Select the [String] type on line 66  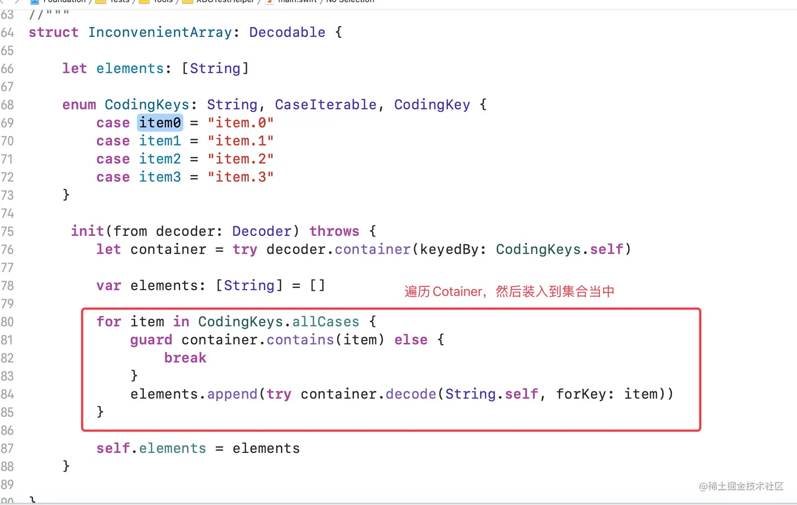tap(215, 68)
